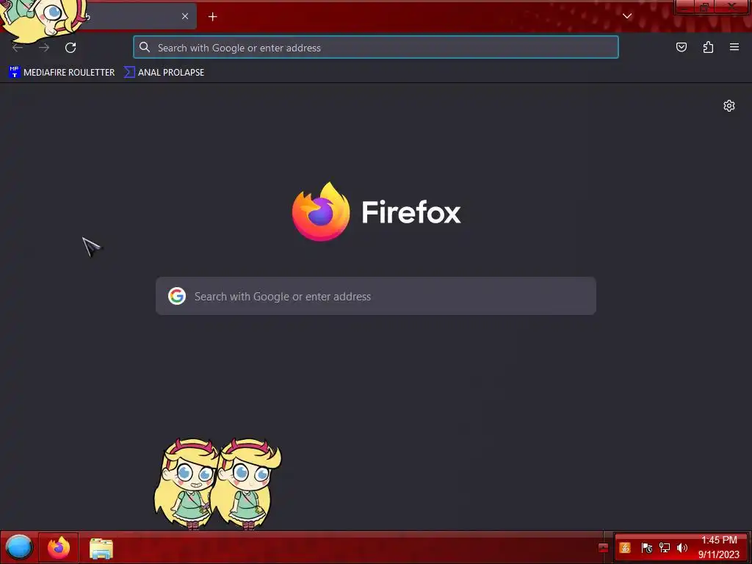Focus the top address bar

click(x=376, y=48)
